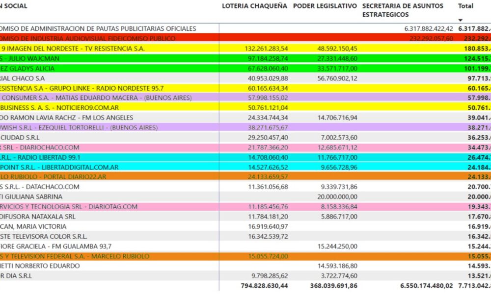Click Loteria grand total 794.828.630,44
The width and height of the screenshot is (491, 294).
click(264, 286)
